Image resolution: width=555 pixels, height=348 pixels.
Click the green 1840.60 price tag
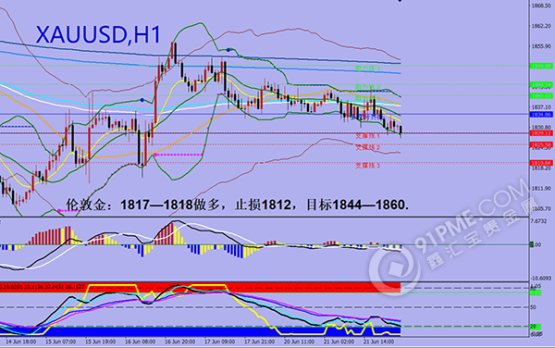coord(541,95)
